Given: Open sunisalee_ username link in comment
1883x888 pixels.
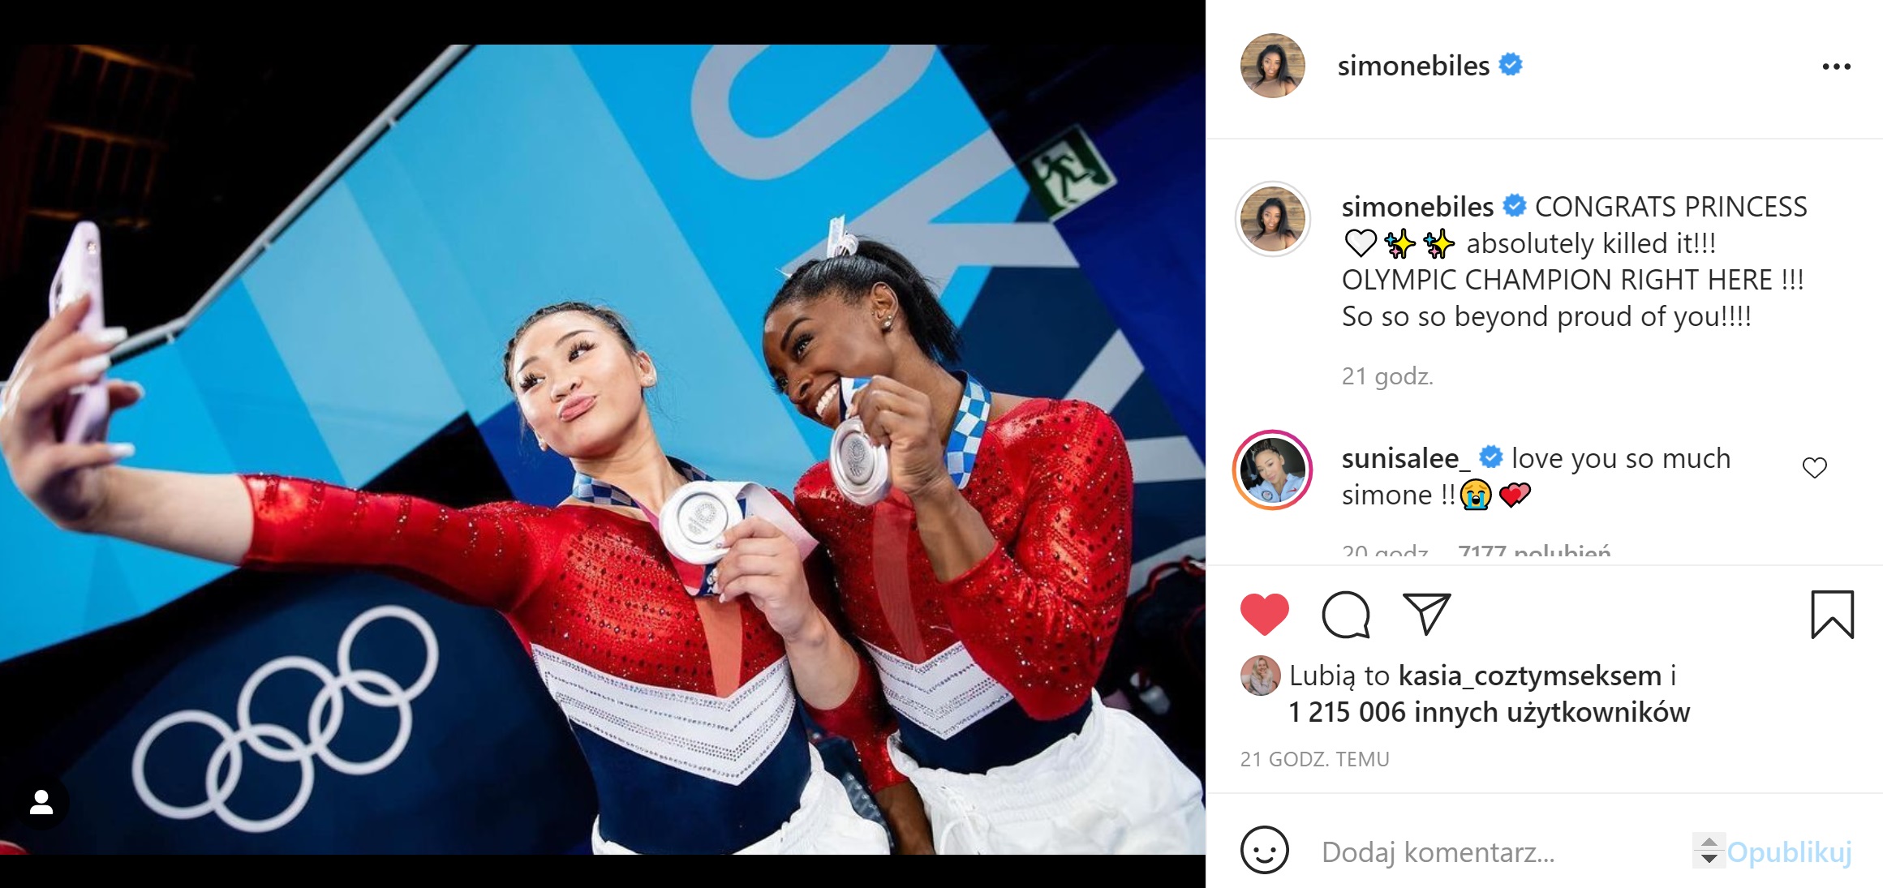Looking at the screenshot, I should click(1406, 458).
